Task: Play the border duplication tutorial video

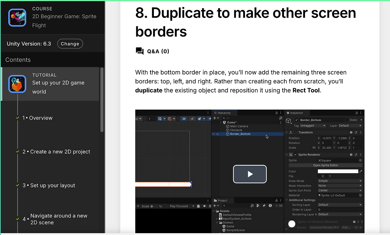Action: 250,174
